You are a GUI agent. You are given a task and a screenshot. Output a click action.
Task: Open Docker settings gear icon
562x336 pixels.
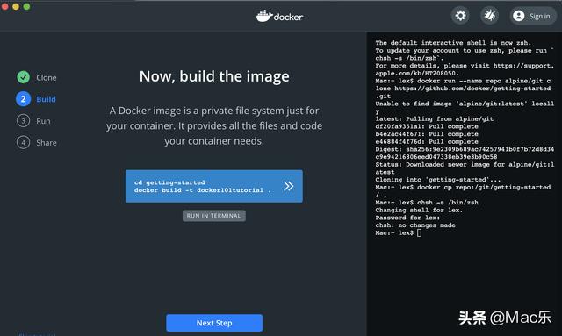pyautogui.click(x=460, y=16)
